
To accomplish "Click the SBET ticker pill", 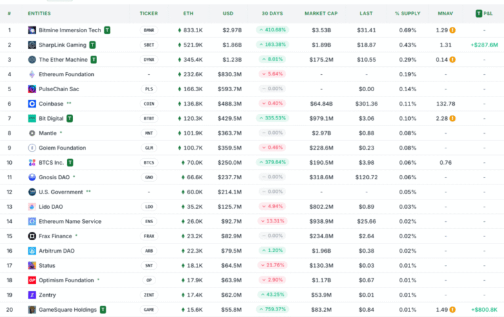I will click(149, 45).
